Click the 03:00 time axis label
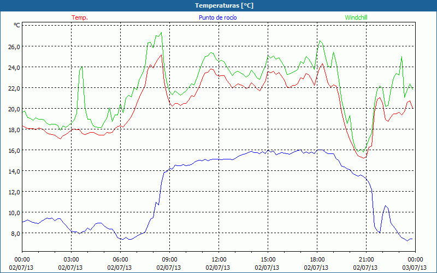Viewport: 437px width, 273px height. coord(72,260)
